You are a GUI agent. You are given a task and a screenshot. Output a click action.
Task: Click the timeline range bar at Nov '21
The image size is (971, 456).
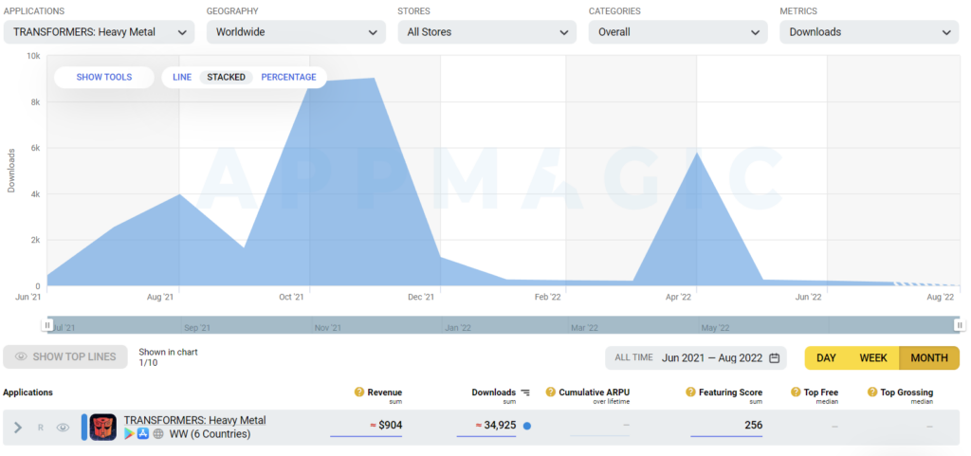click(x=327, y=327)
